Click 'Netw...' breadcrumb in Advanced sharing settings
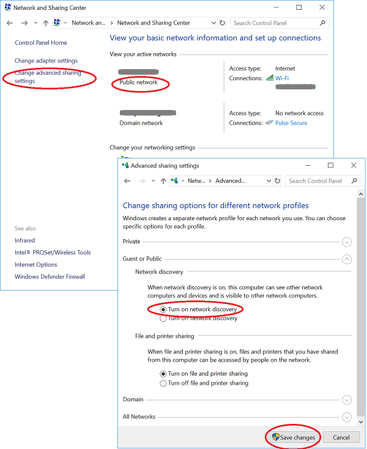Viewport: 367px width, 449px height. tap(196, 181)
